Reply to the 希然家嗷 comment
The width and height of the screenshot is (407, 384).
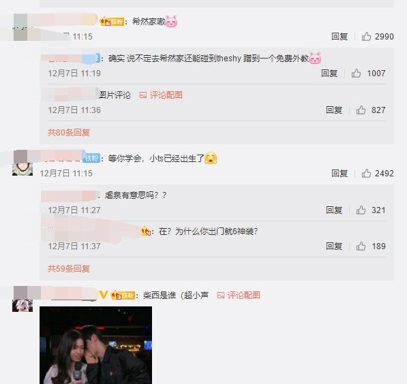pyautogui.click(x=340, y=36)
